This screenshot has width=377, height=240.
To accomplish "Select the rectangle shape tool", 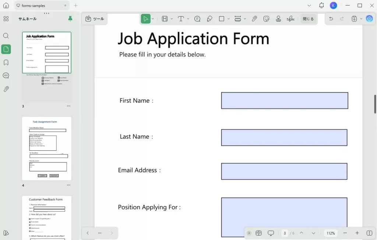I will (222, 19).
